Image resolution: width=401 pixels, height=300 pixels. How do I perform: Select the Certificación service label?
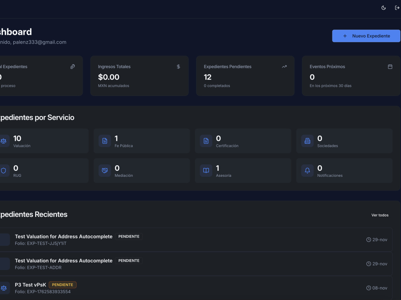227,146
